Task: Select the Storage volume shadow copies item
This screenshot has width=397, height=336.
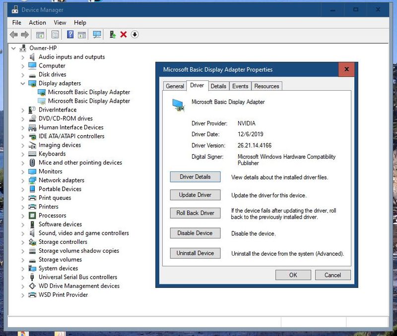Action: click(x=79, y=251)
